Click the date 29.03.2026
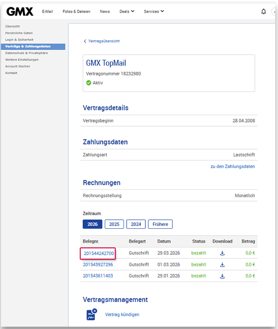 169,253
